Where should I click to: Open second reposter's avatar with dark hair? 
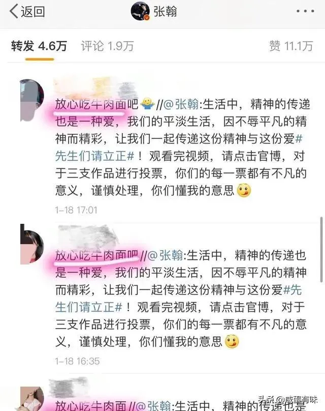32,244
